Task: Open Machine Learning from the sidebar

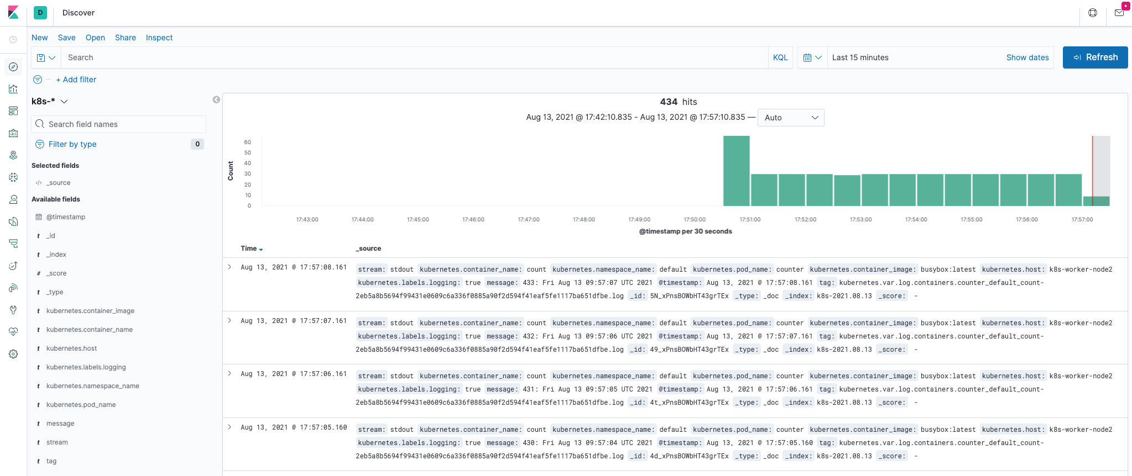Action: (x=13, y=177)
